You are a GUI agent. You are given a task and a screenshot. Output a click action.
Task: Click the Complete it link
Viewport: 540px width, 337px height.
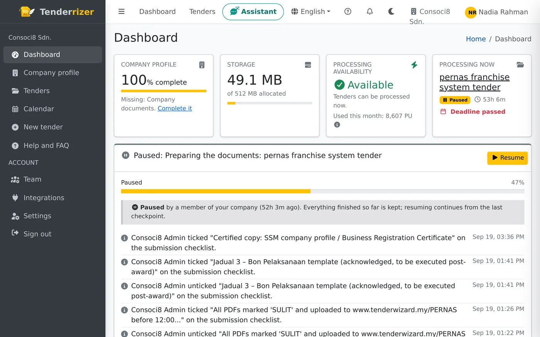click(175, 108)
